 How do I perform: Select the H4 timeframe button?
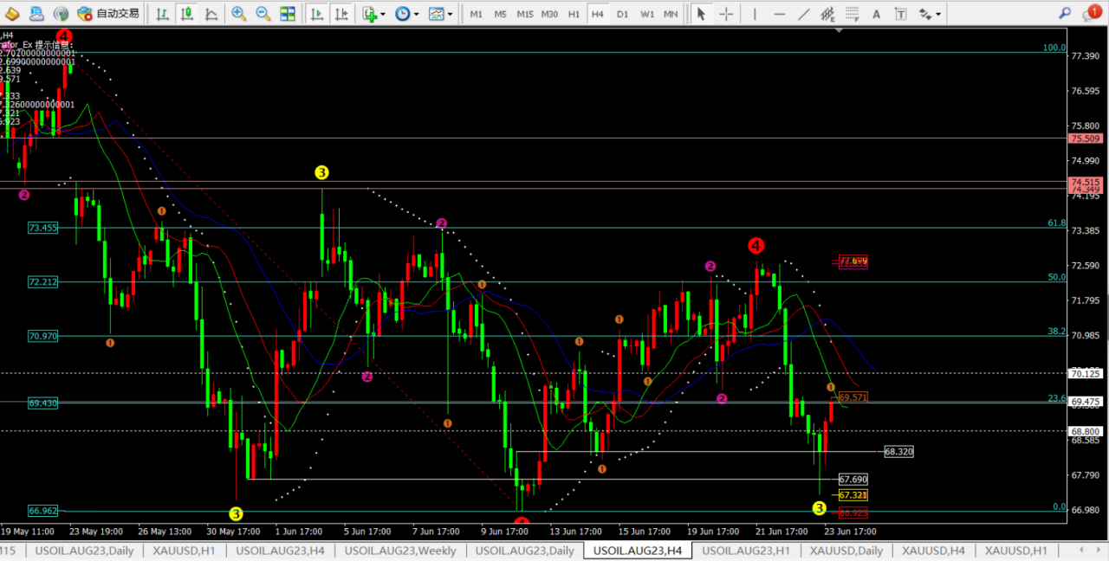(598, 14)
